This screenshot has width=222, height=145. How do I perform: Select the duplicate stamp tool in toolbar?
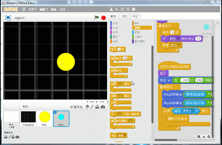click(111, 9)
